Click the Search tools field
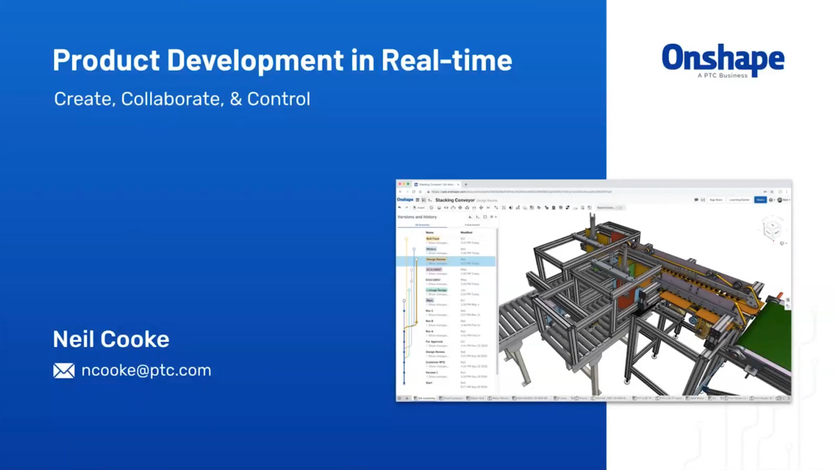This screenshot has width=835, height=470. [x=611, y=208]
